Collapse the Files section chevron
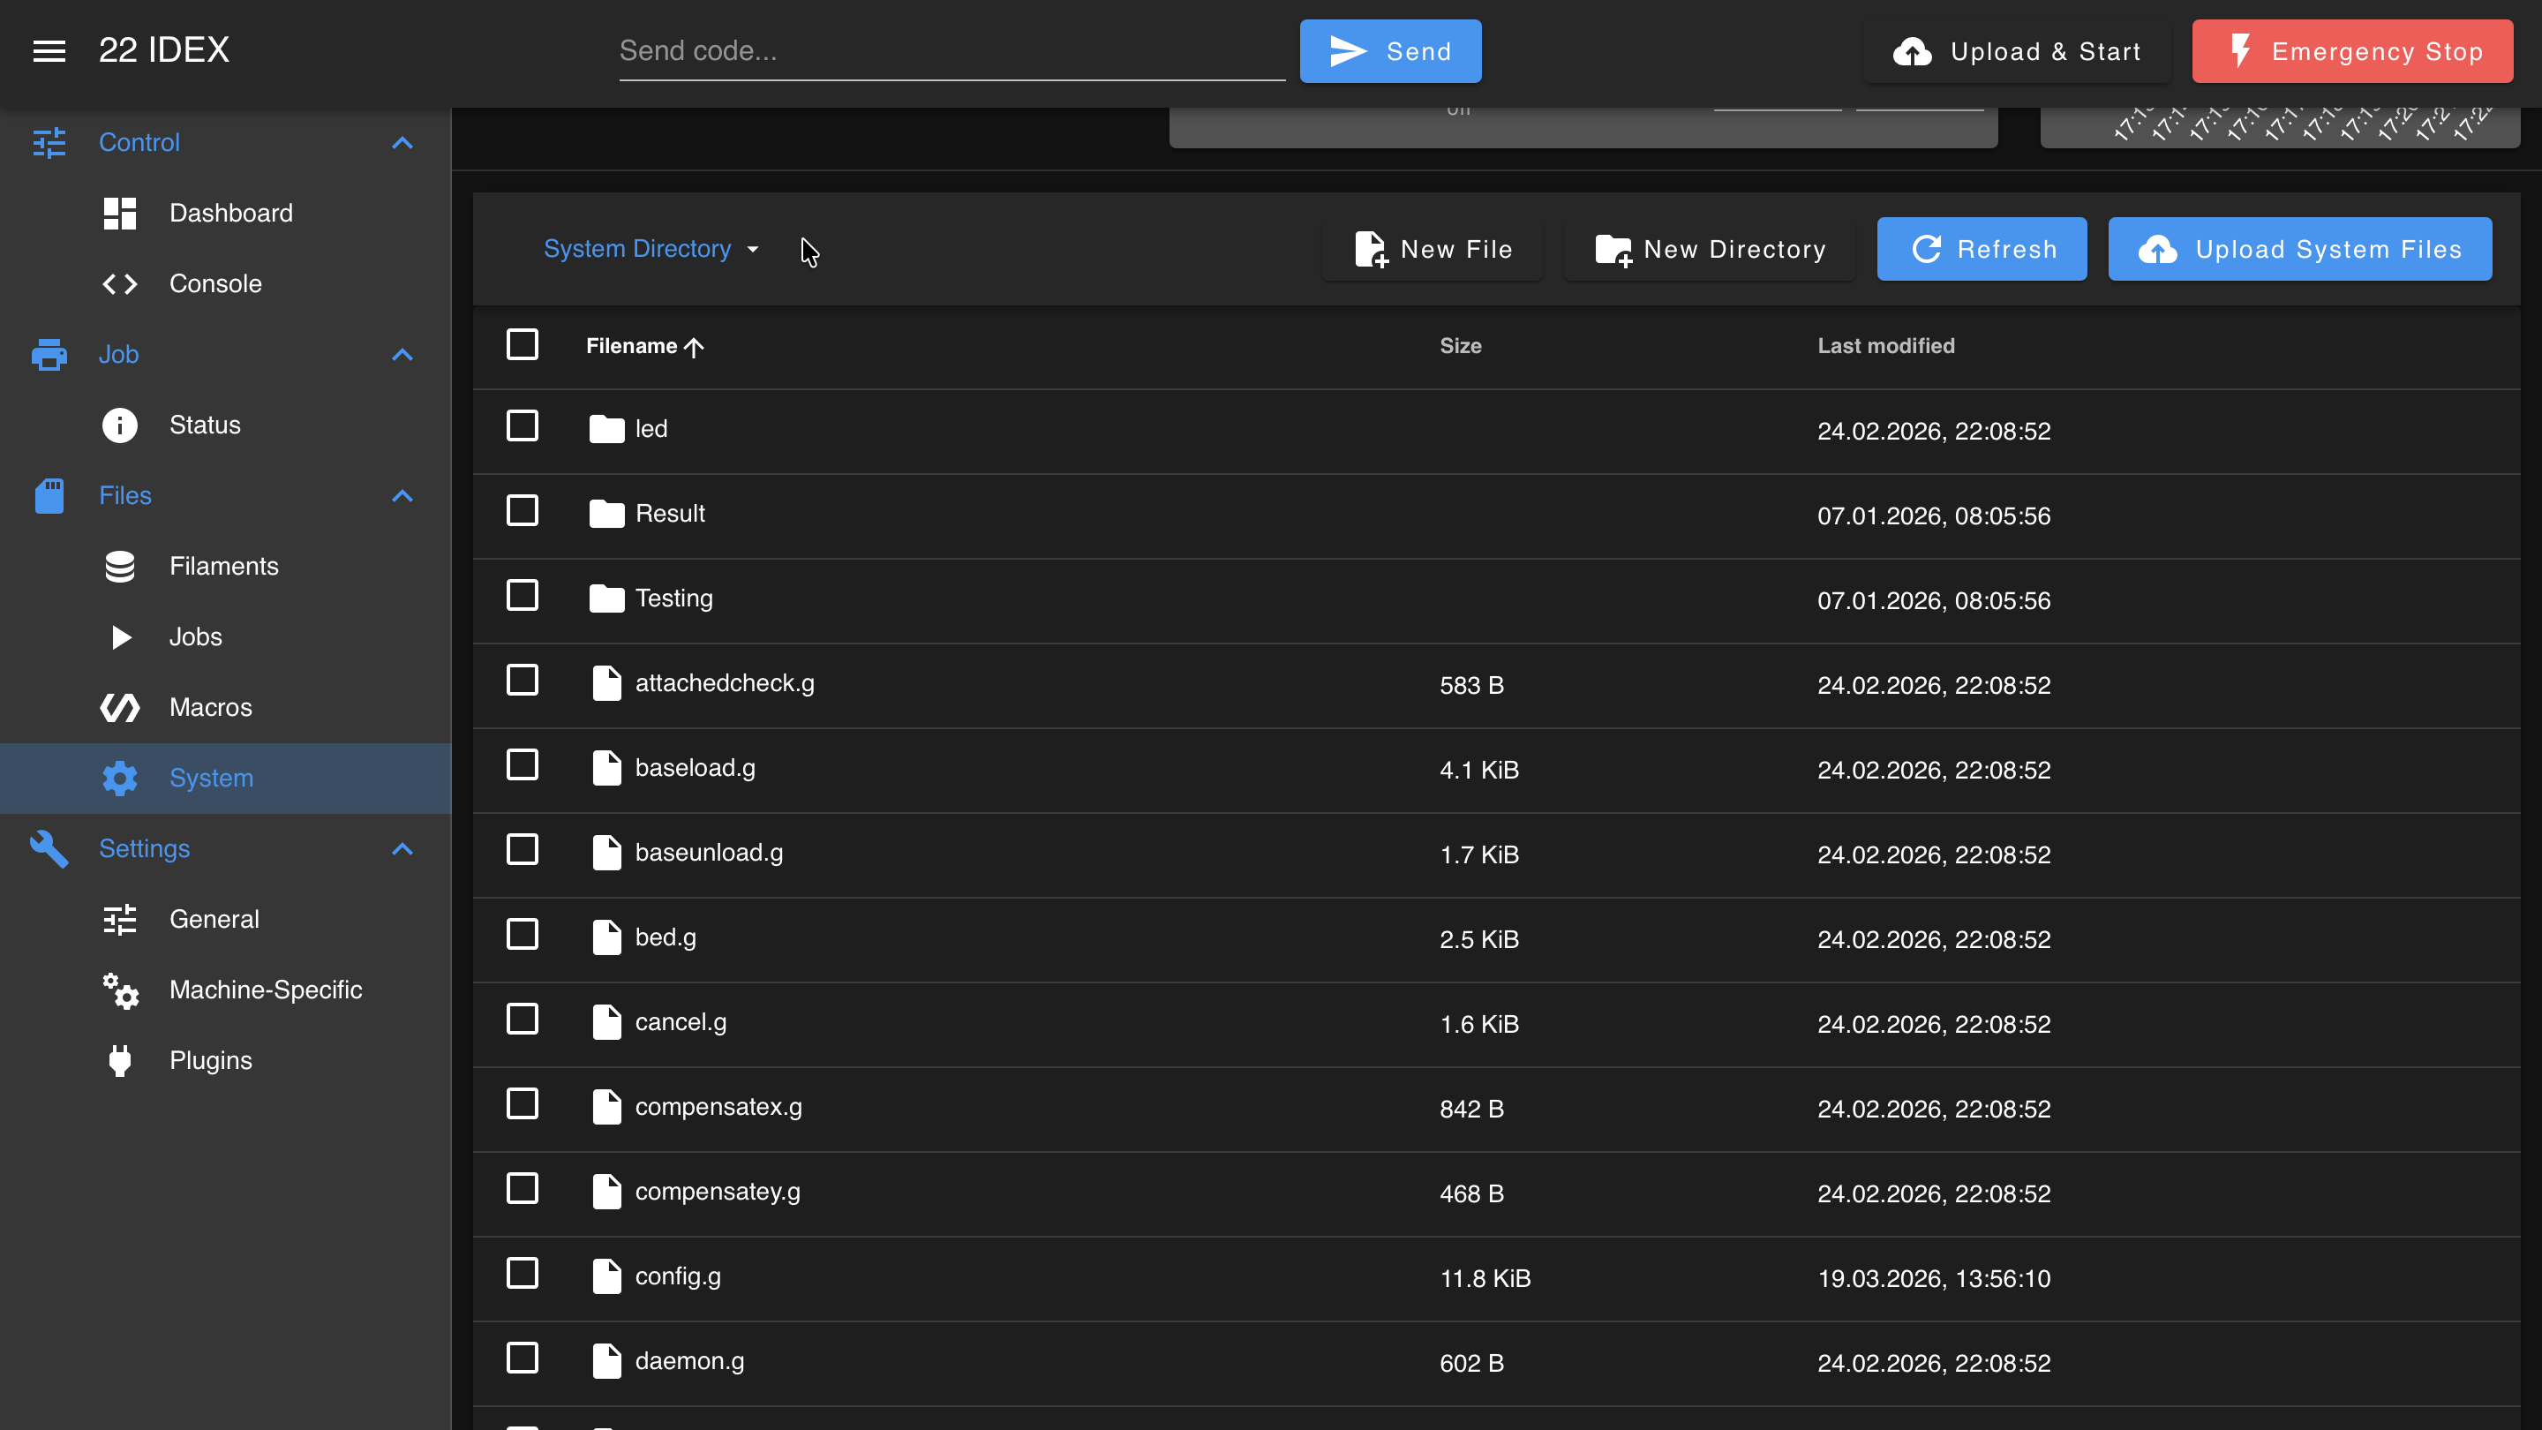 (x=402, y=496)
